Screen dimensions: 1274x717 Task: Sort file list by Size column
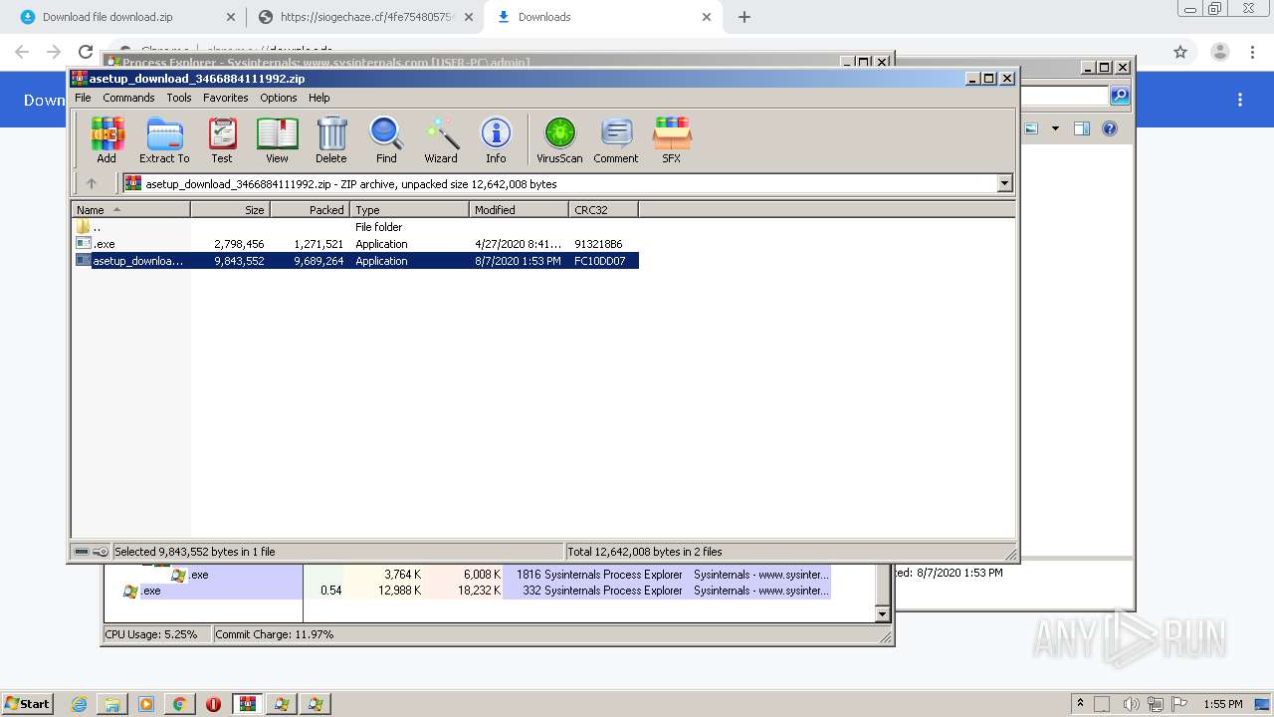pyautogui.click(x=230, y=209)
